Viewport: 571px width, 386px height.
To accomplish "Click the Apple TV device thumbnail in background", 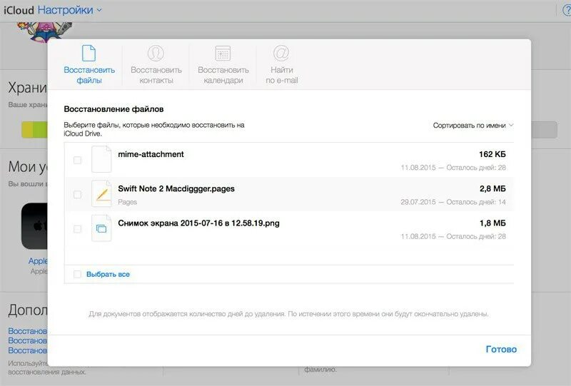I will click(34, 226).
